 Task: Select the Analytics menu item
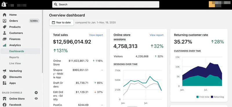pyautogui.click(x=15, y=45)
